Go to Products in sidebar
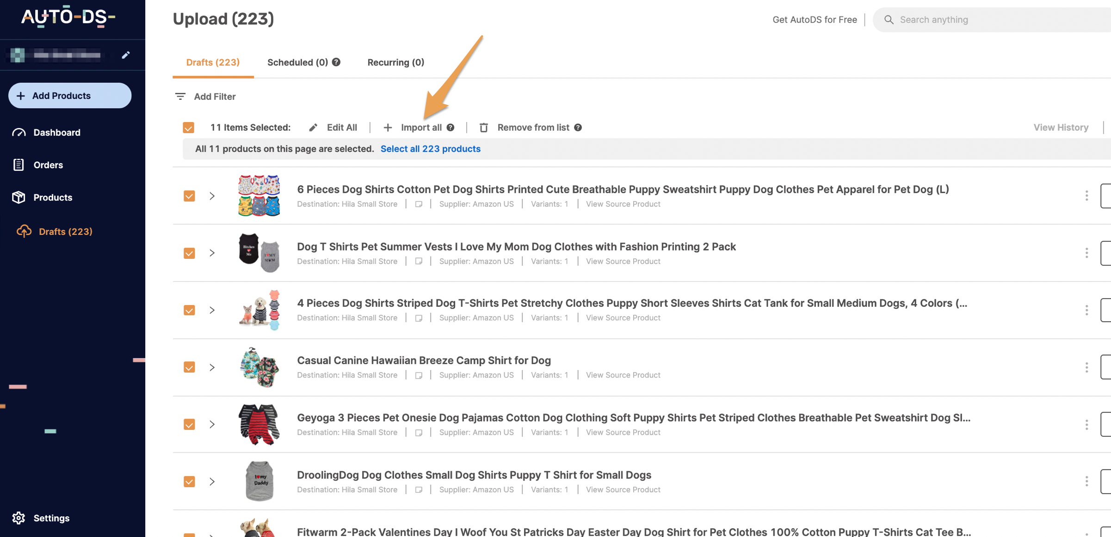 53,197
